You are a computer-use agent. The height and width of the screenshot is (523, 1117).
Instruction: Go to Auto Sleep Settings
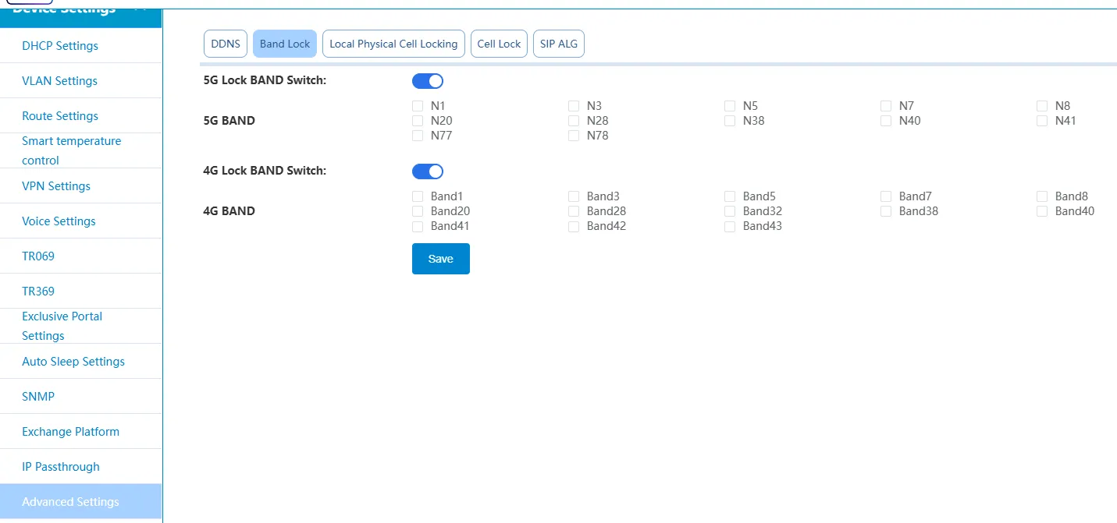point(73,362)
